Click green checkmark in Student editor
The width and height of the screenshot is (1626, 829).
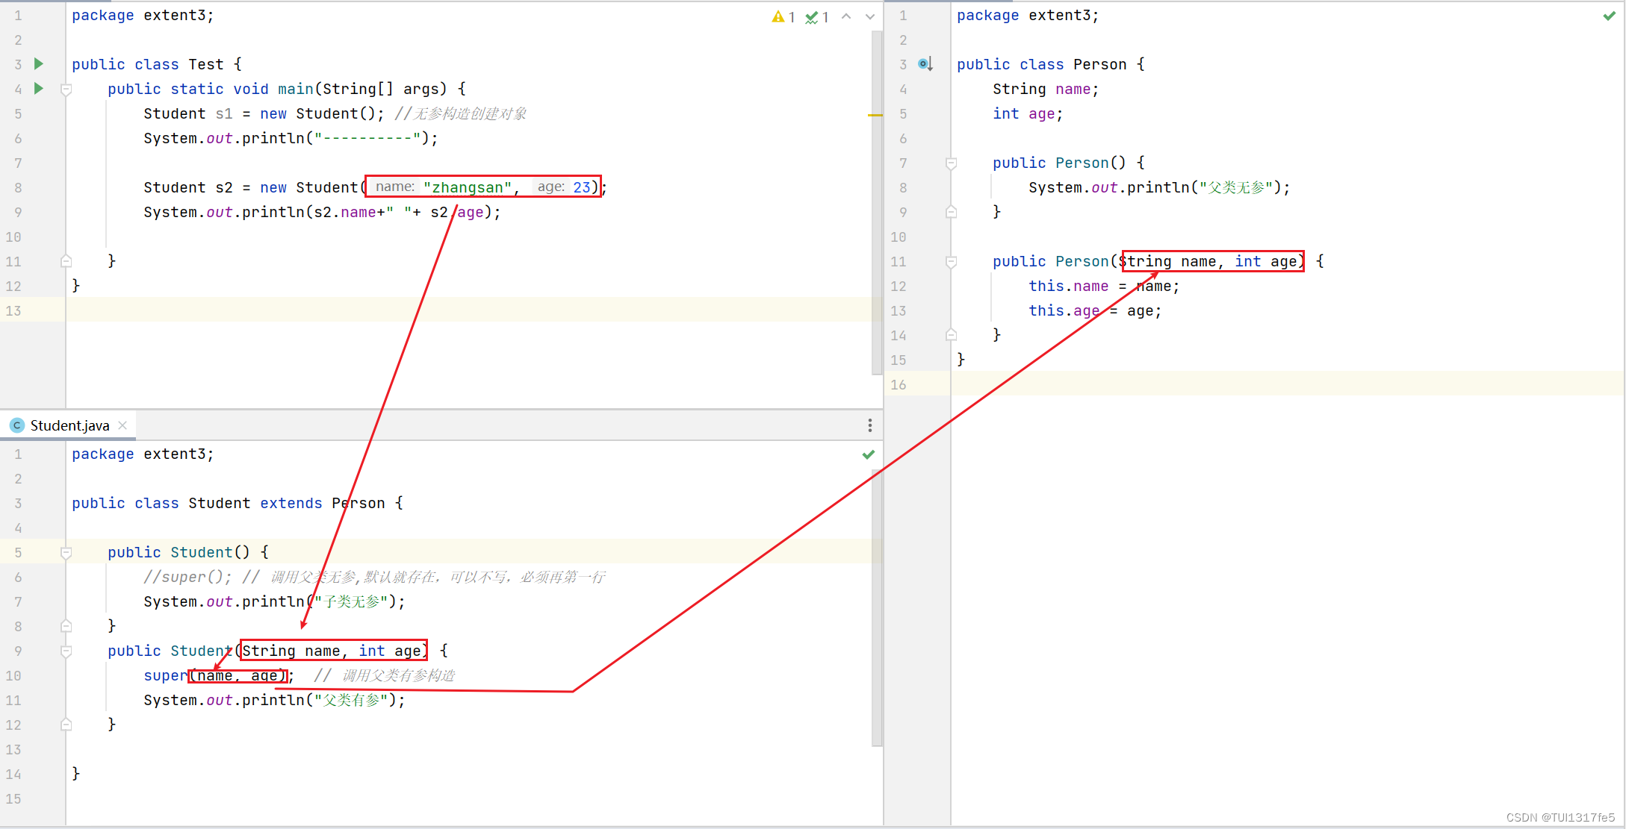868,454
